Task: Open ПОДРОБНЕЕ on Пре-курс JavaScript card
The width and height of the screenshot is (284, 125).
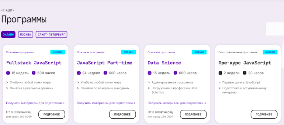Action: (x=264, y=114)
